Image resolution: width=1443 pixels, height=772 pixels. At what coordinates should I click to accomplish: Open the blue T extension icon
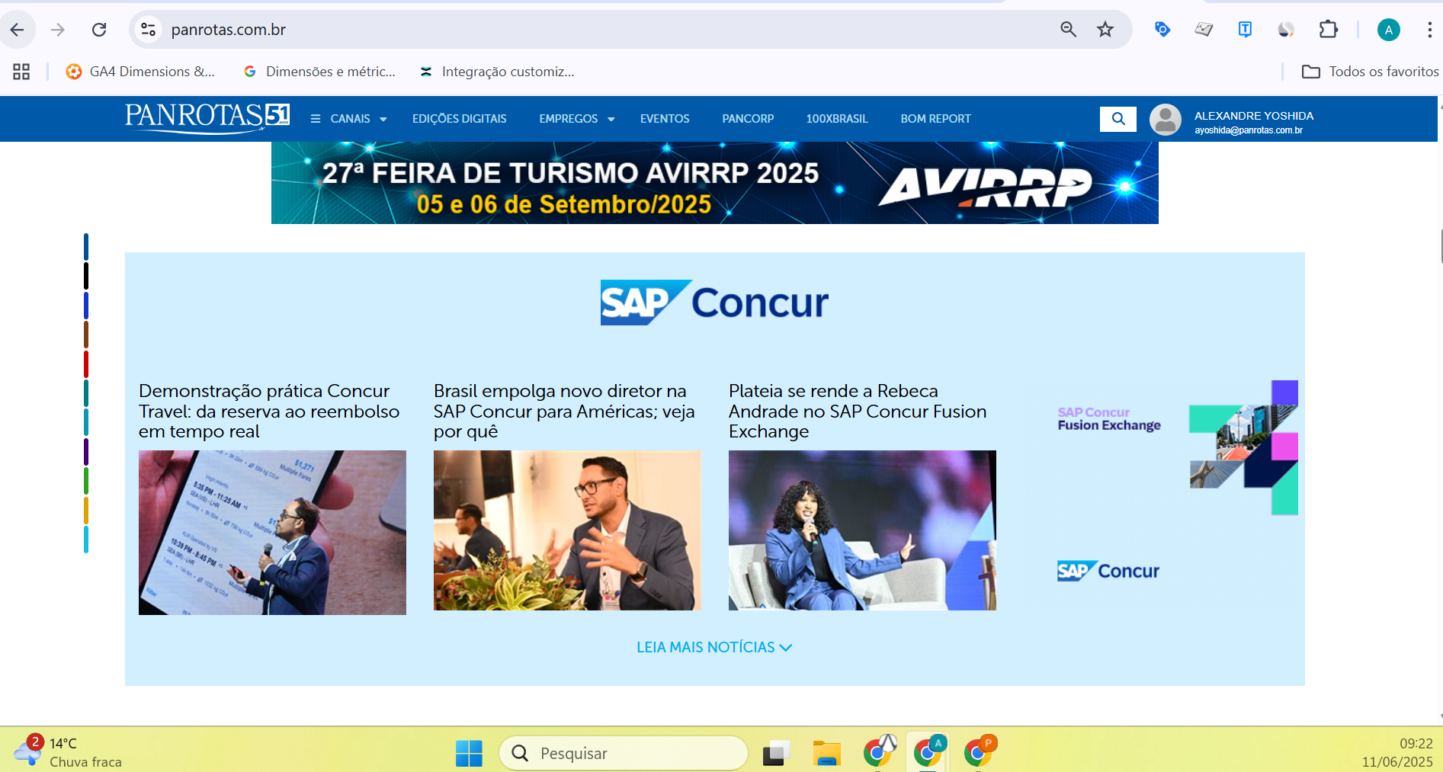coord(1245,30)
